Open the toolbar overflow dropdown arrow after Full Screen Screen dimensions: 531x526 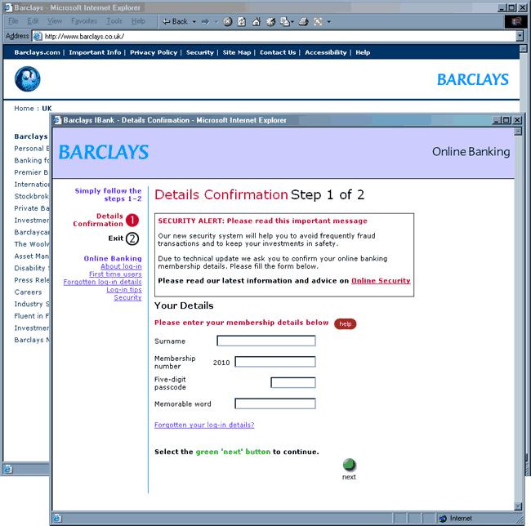click(x=329, y=22)
